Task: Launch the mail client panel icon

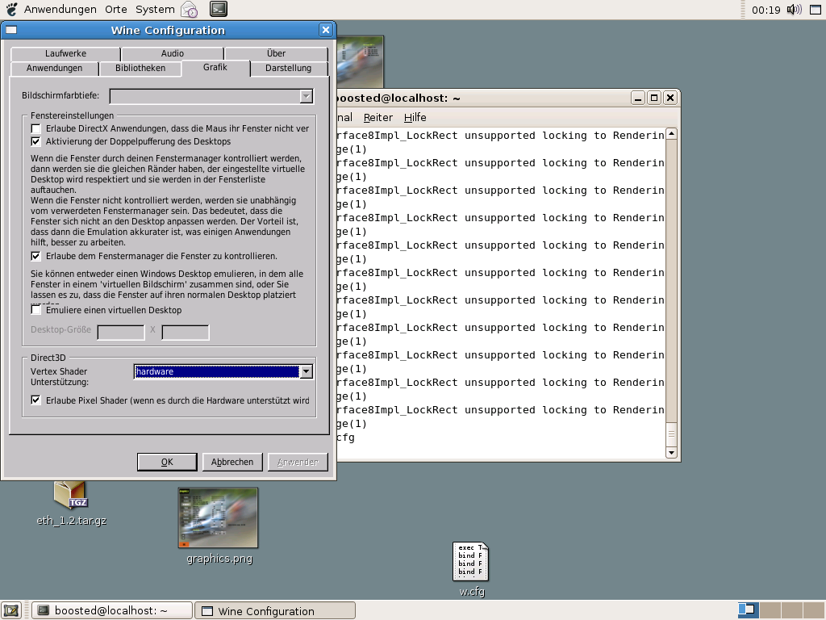Action: point(189,9)
